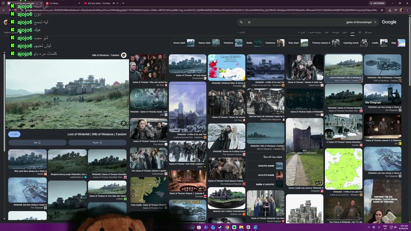This screenshot has width=411, height=231.
Task: Switch to the "(1) Library" tab
Action: [63, 3]
